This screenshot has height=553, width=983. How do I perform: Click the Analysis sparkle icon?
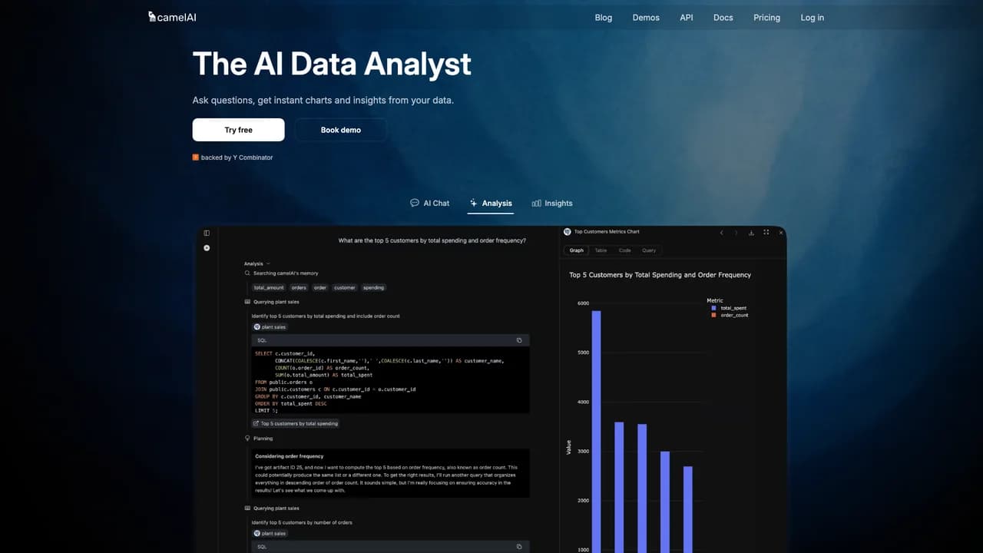tap(474, 203)
